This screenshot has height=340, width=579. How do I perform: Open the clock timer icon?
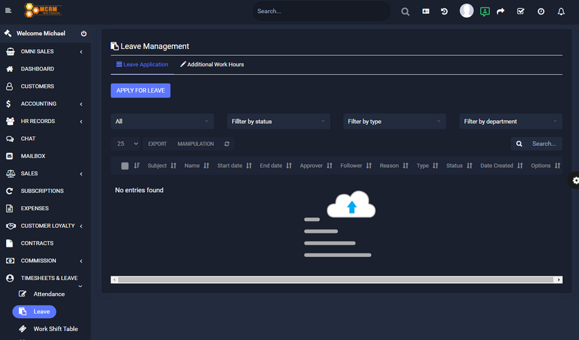tap(541, 12)
